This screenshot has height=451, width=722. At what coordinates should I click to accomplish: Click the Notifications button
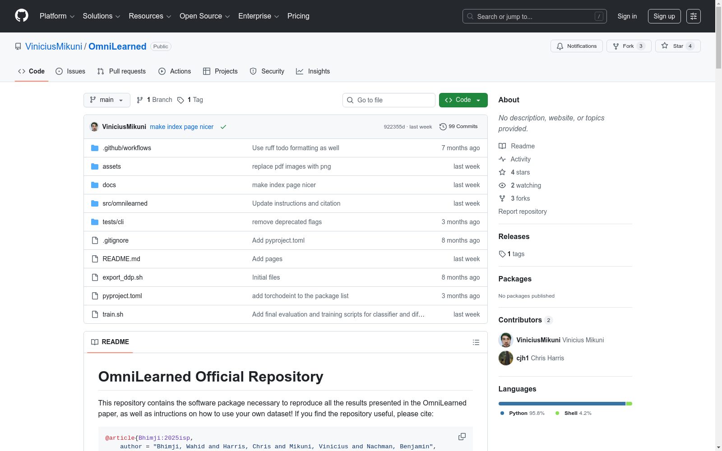(577, 46)
